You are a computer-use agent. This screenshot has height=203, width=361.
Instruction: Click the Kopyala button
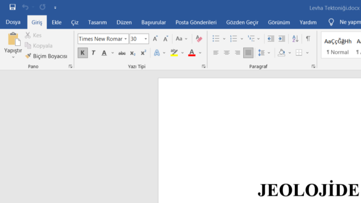click(x=39, y=46)
